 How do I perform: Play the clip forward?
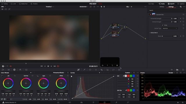click(x=51, y=66)
